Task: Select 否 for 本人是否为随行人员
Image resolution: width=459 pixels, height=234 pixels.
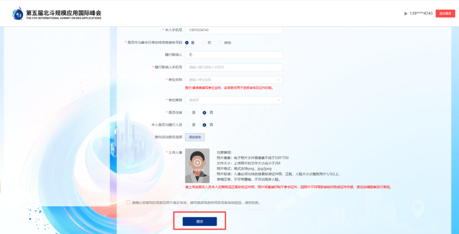Action: [204, 125]
